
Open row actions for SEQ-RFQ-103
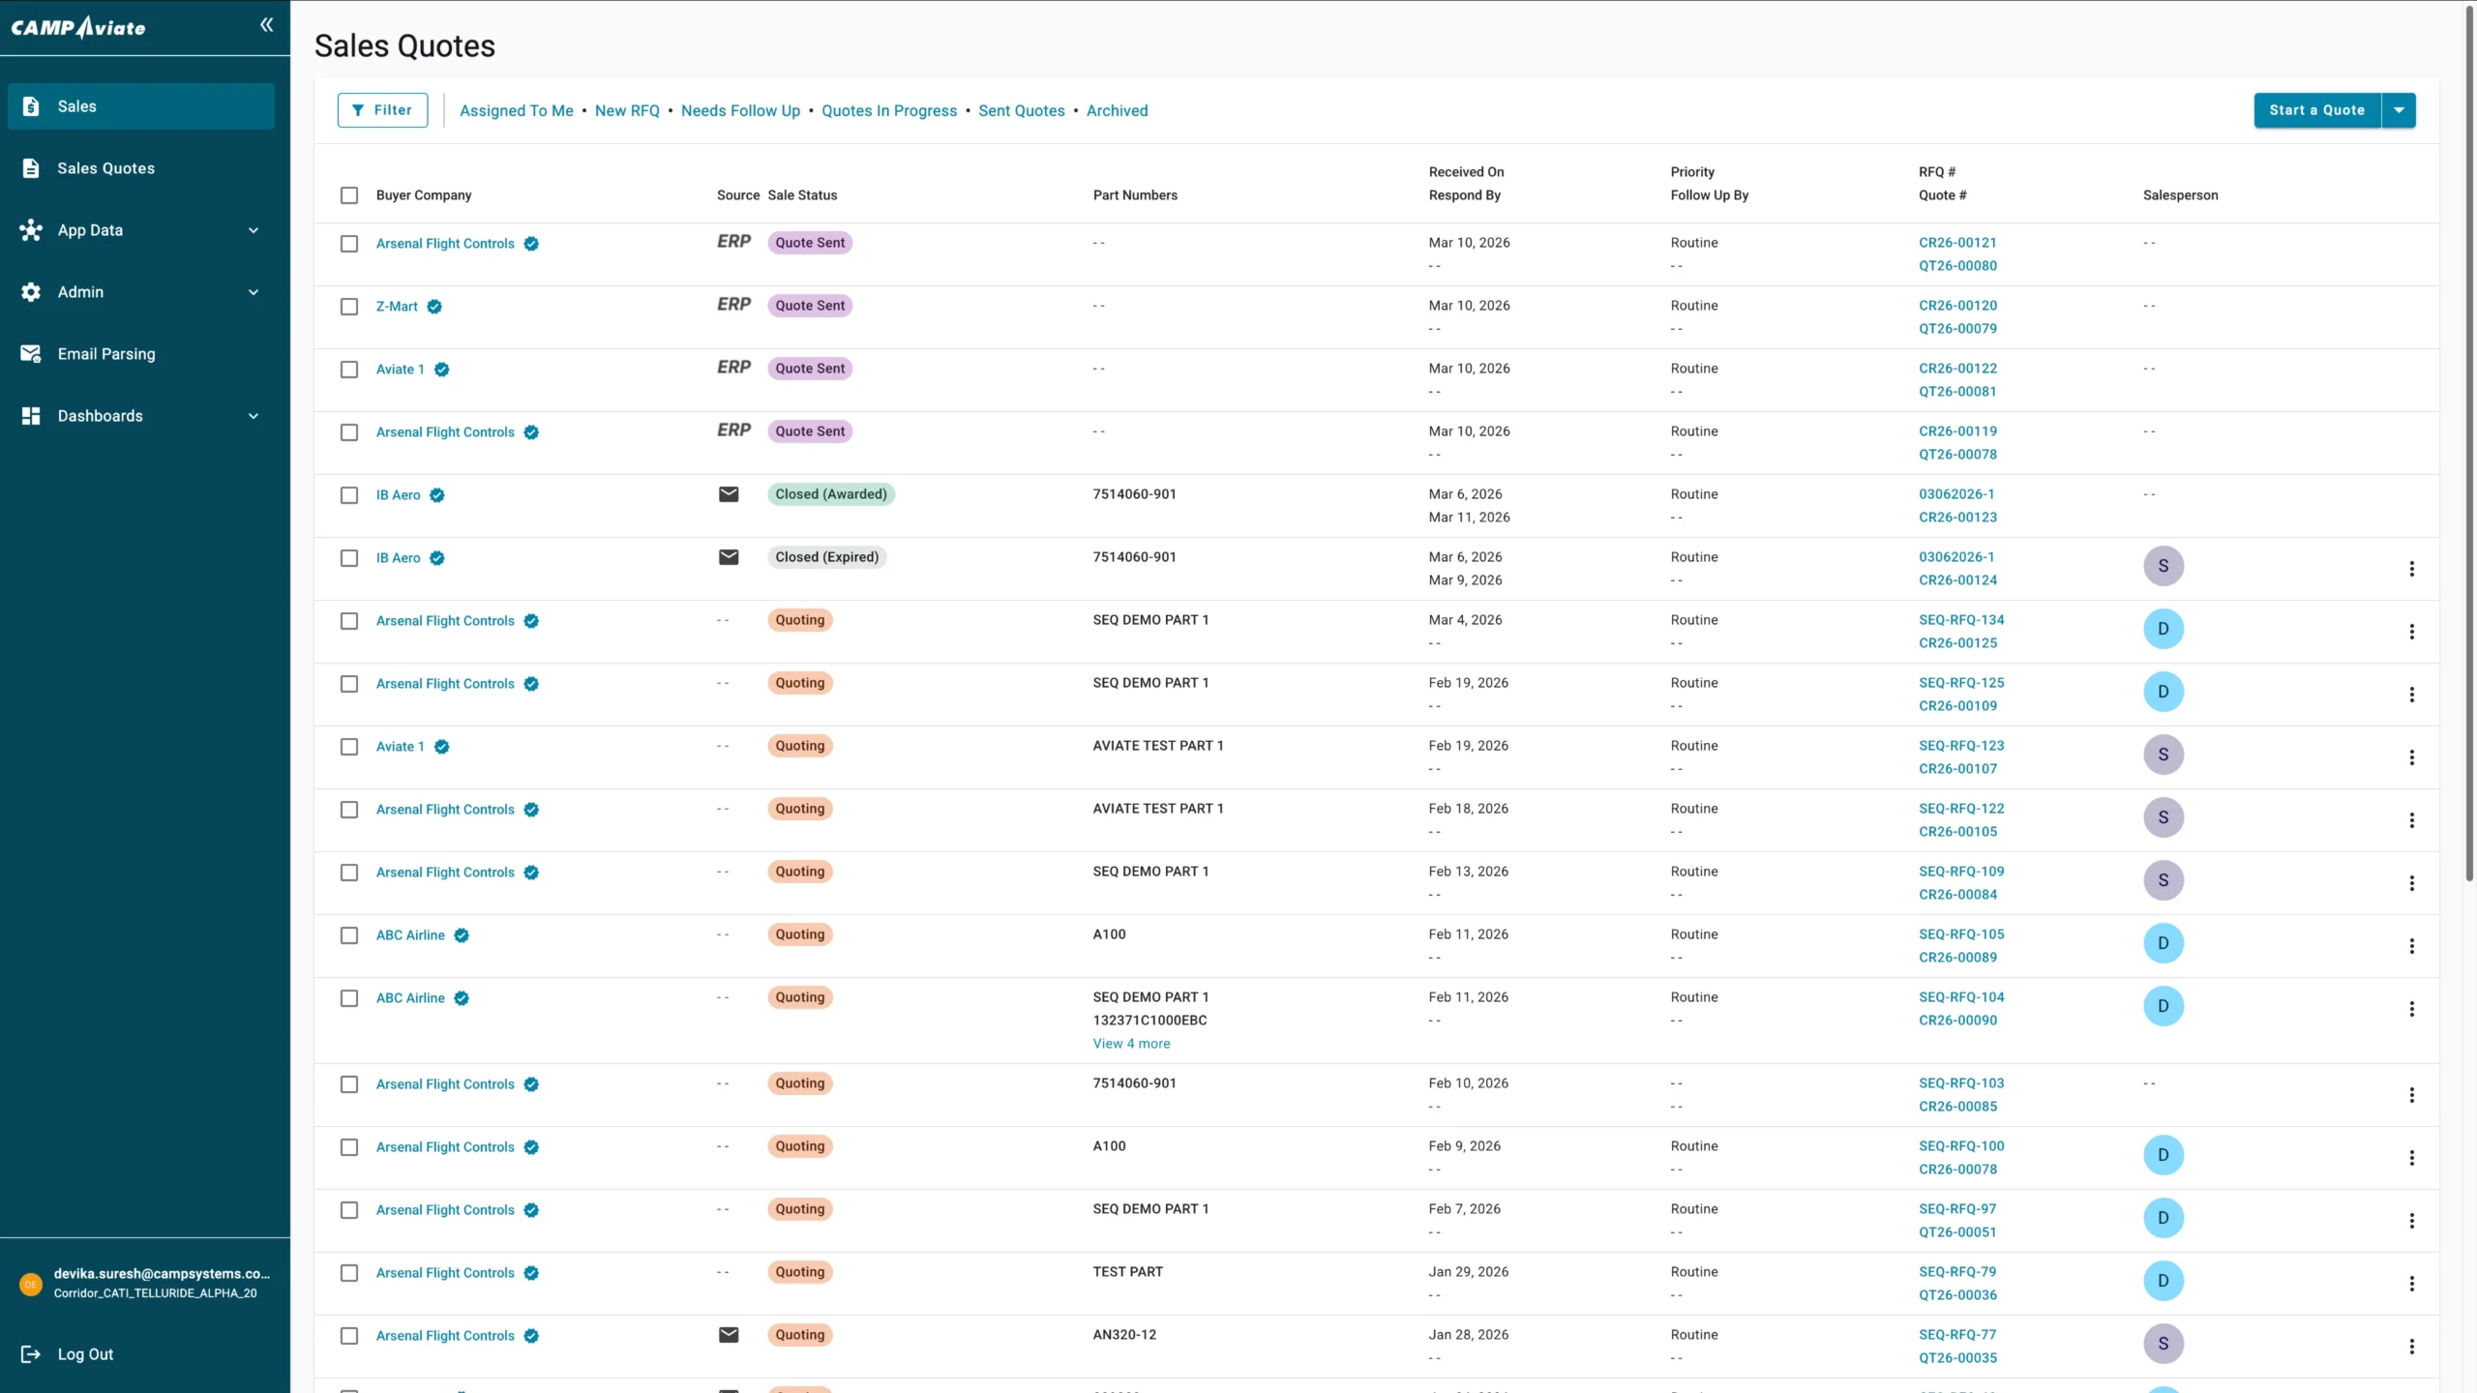pos(2411,1095)
